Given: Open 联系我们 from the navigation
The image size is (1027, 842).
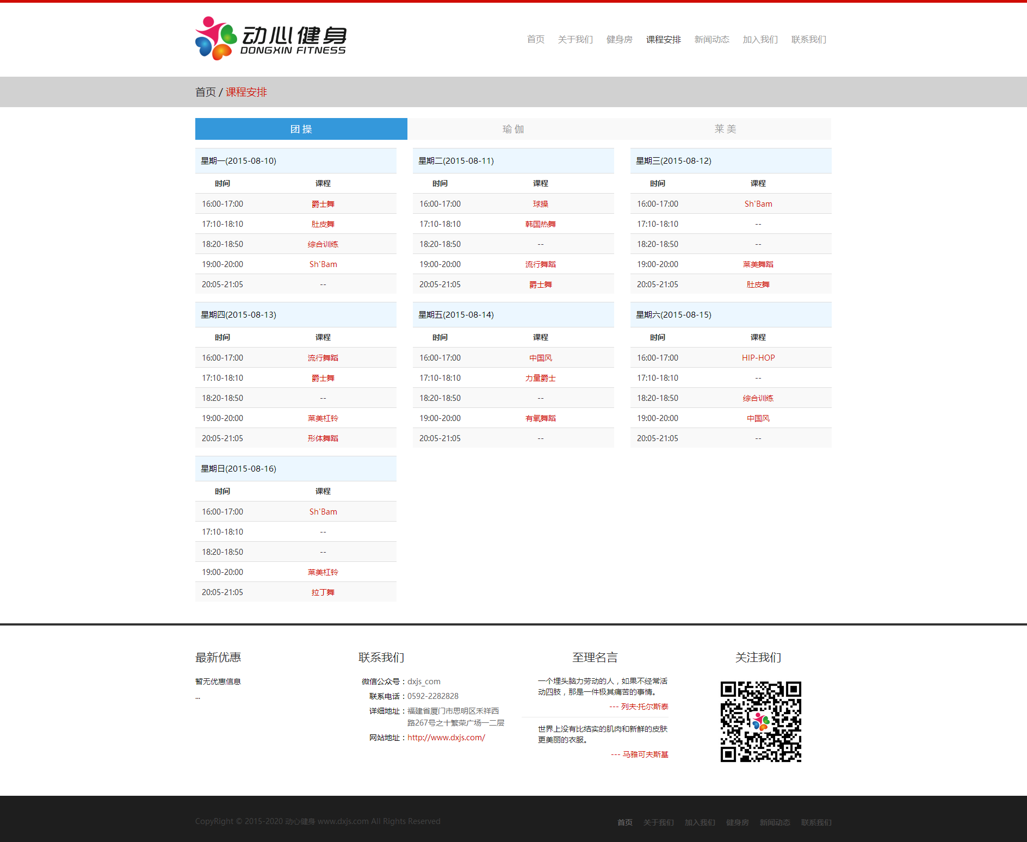Looking at the screenshot, I should (x=808, y=39).
